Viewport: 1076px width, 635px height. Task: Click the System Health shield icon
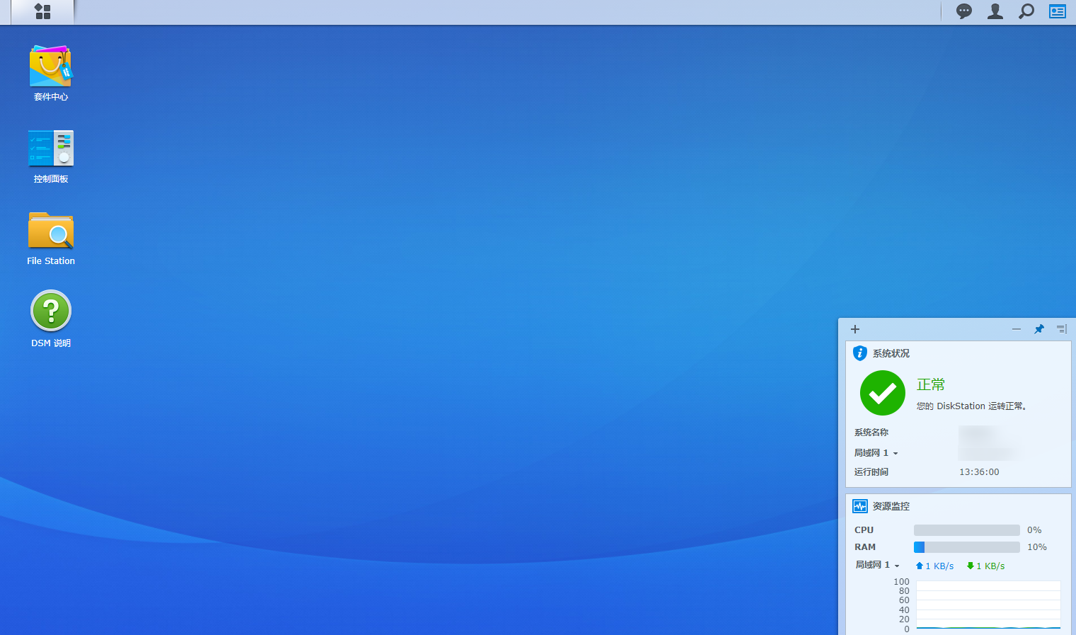[x=860, y=353]
